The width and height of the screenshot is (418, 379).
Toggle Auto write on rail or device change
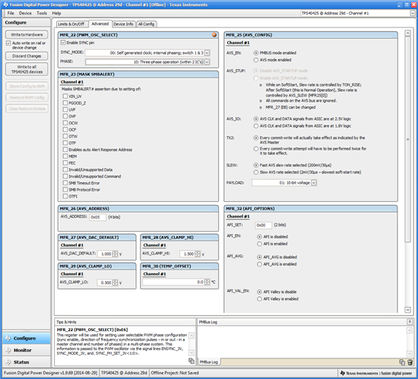click(x=8, y=43)
